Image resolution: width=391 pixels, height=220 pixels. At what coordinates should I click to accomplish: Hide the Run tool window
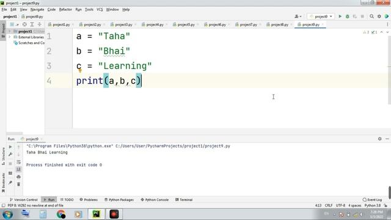(387, 139)
